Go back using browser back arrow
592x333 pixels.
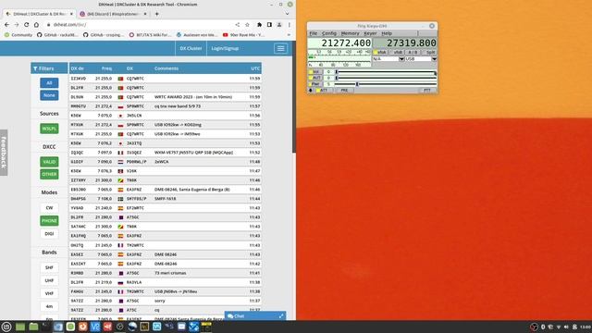[6, 25]
